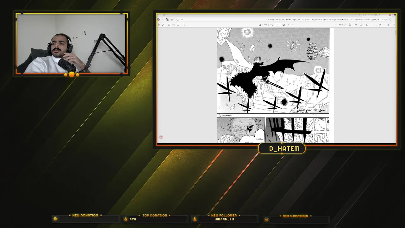
Task: Open a new browser tab
Action: (359, 15)
